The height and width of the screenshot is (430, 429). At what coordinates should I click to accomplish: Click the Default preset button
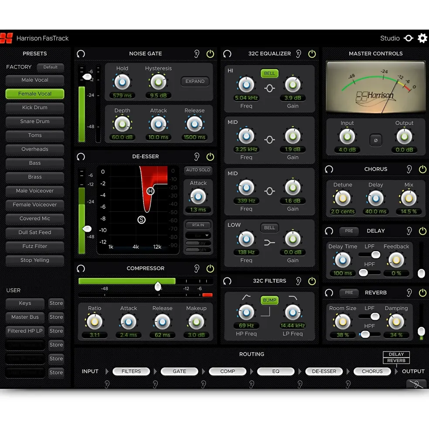pos(51,67)
